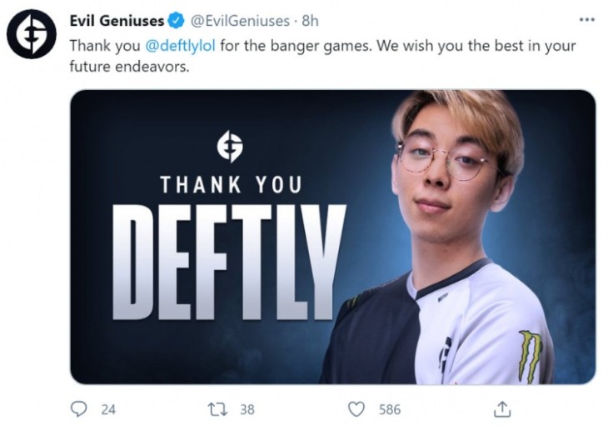Open the @deftlylol mention link
This screenshot has height=426, width=608.
pos(180,46)
